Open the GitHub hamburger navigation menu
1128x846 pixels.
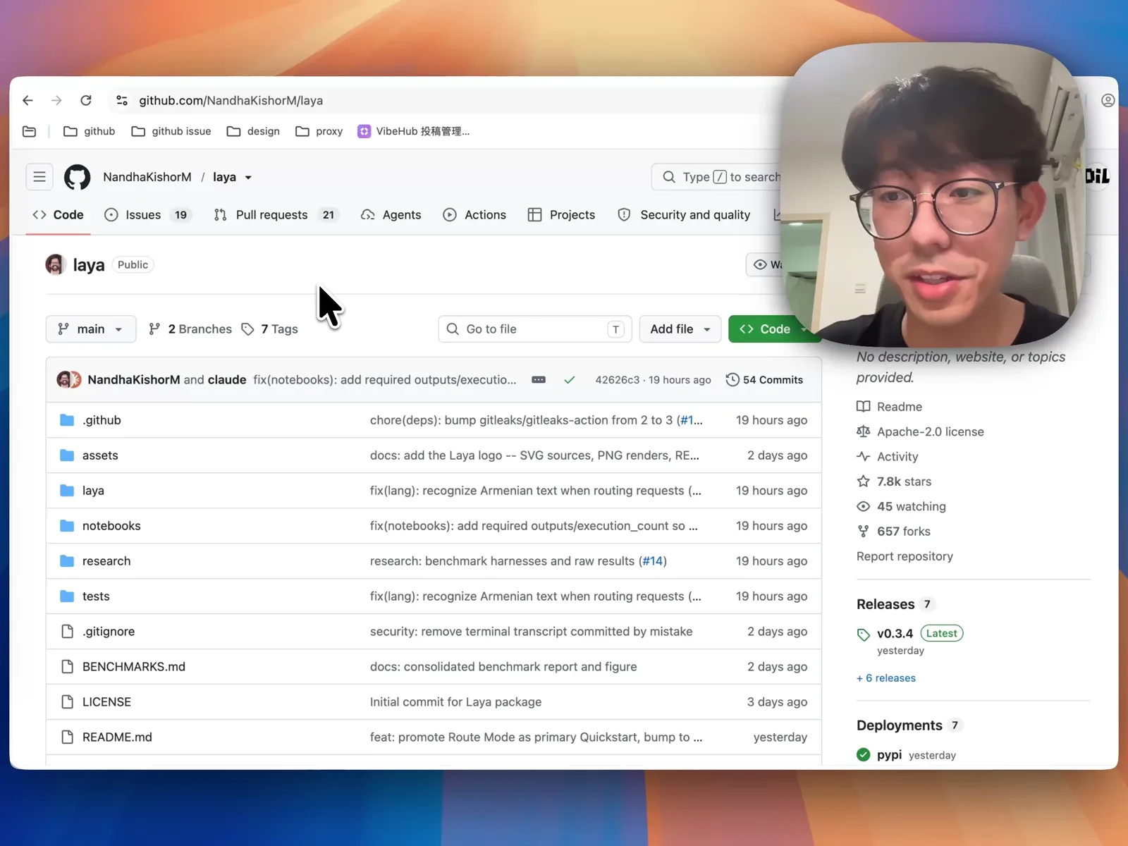click(39, 177)
